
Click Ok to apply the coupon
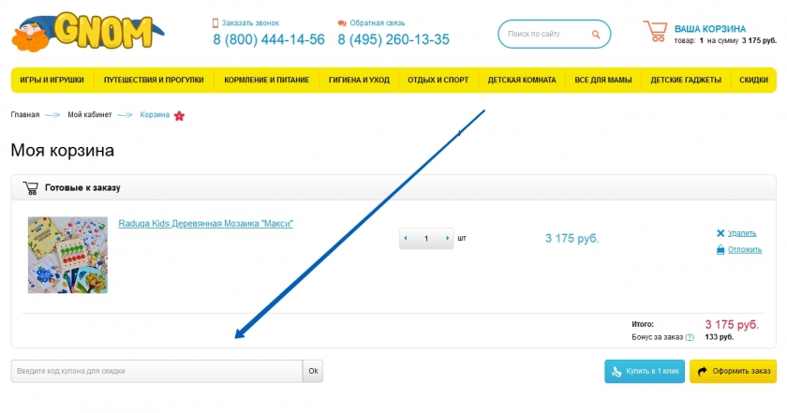pyautogui.click(x=313, y=372)
